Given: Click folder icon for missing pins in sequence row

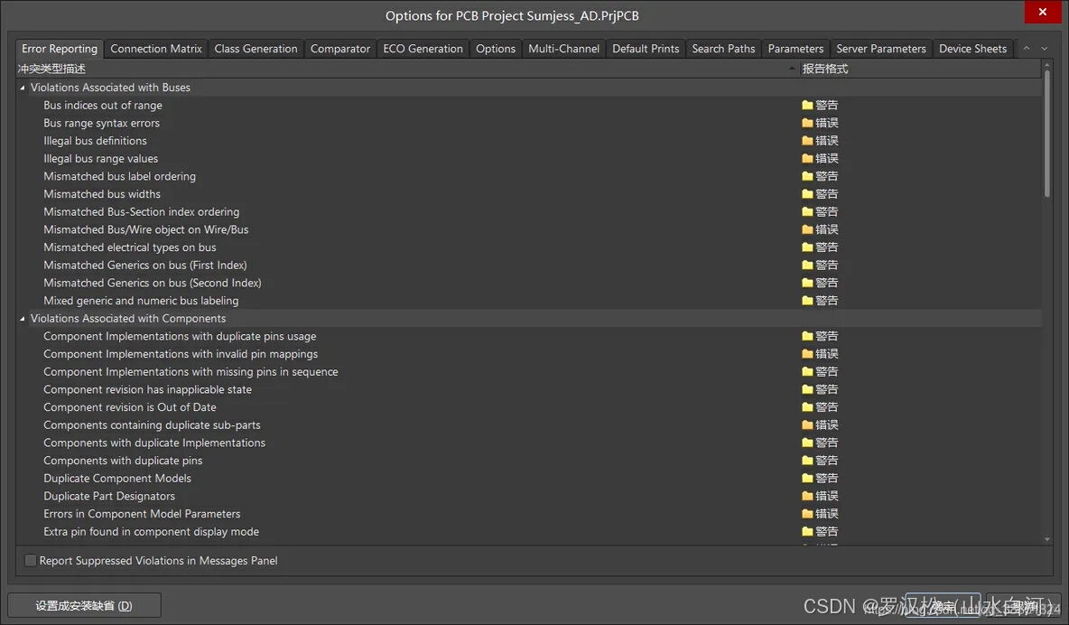Looking at the screenshot, I should coord(807,371).
